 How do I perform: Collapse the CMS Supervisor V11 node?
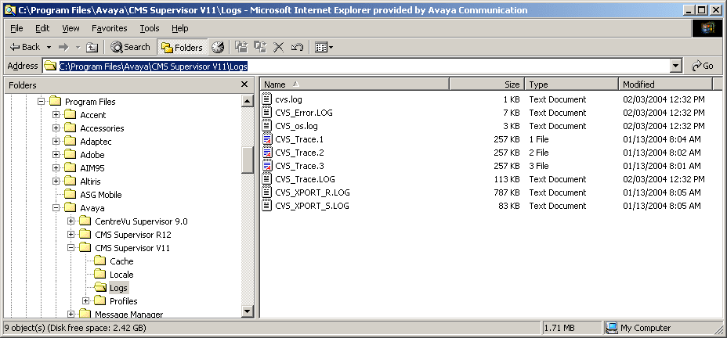click(71, 248)
